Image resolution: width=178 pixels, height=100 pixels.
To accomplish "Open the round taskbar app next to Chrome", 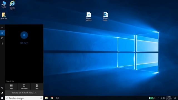I will click(57, 98).
